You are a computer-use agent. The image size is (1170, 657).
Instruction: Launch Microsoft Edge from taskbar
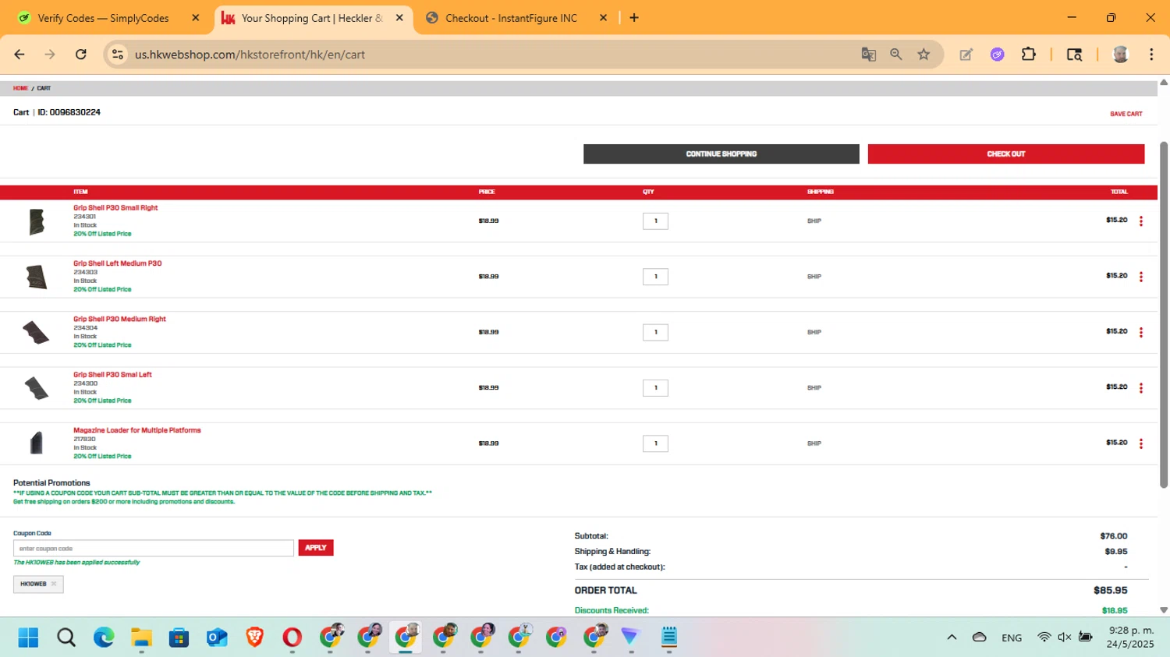coord(104,638)
